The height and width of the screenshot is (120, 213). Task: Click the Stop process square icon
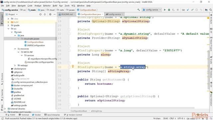pyautogui.click(x=177, y=10)
